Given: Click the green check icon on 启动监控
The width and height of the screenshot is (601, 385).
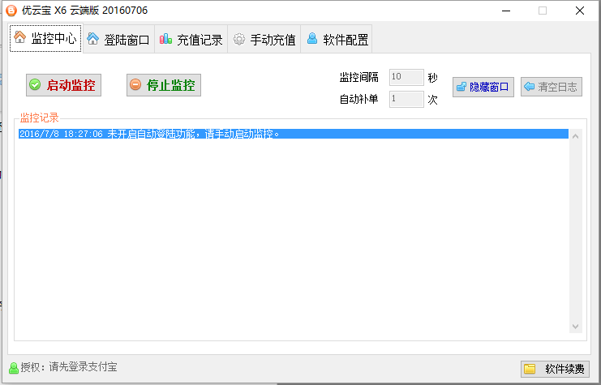Looking at the screenshot, I should (x=35, y=85).
